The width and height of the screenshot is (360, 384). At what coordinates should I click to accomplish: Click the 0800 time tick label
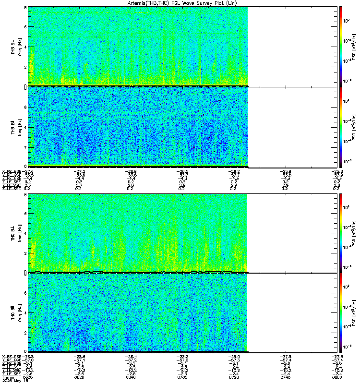(336, 378)
